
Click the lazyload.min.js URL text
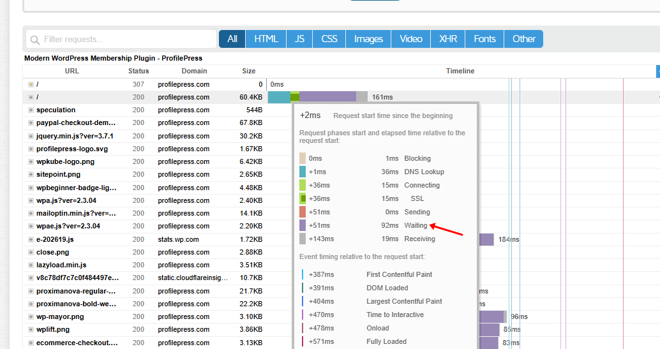pos(61,265)
